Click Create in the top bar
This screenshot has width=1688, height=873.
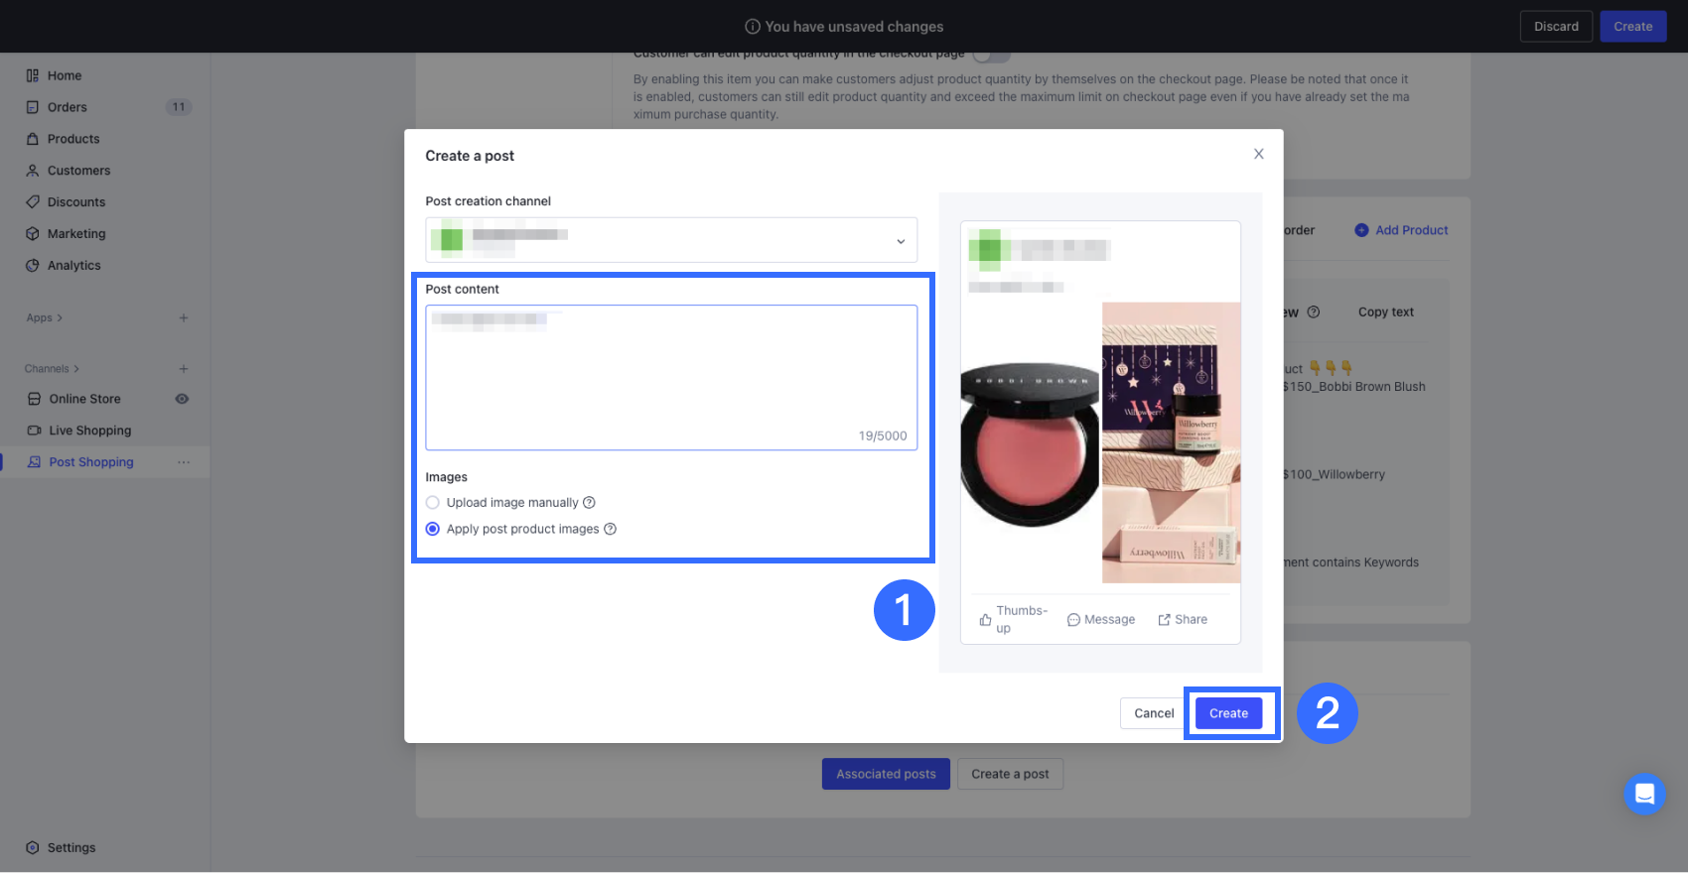point(1632,27)
